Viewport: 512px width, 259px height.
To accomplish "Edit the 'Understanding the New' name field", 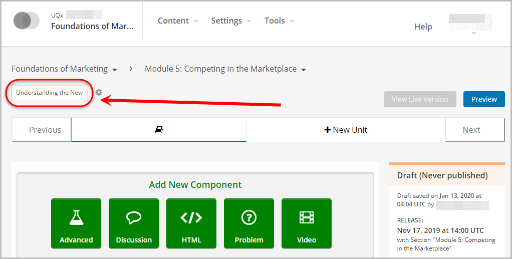I will (50, 93).
